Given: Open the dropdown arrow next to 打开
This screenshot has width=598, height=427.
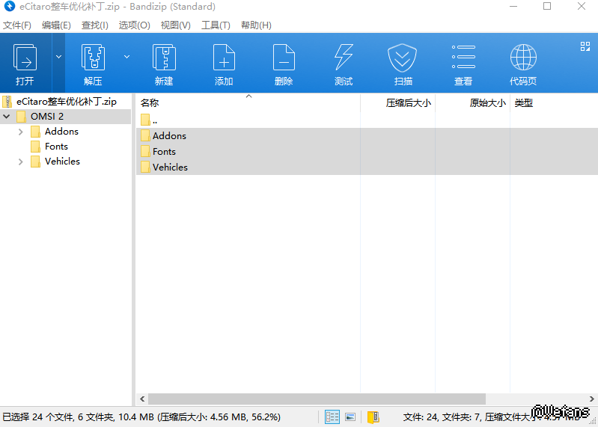Looking at the screenshot, I should click(58, 57).
